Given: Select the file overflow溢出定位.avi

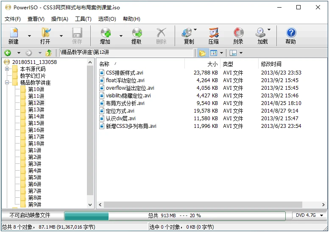Looking at the screenshot, I should coord(130,88).
